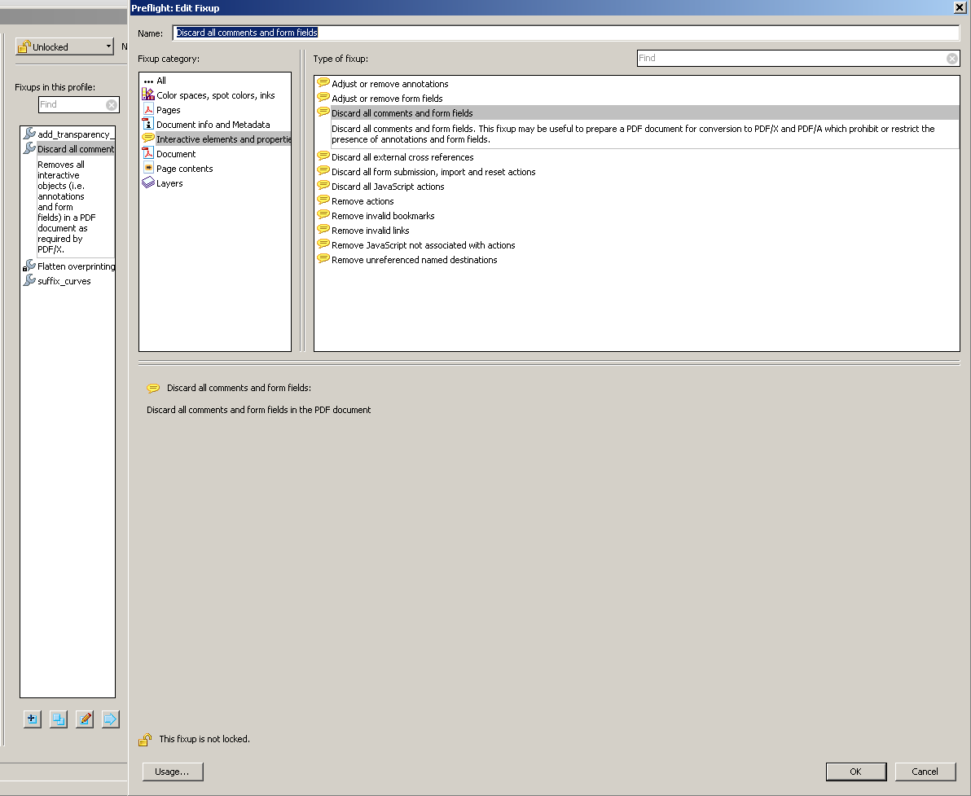
Task: Click the Page contents category icon
Action: pyautogui.click(x=148, y=168)
